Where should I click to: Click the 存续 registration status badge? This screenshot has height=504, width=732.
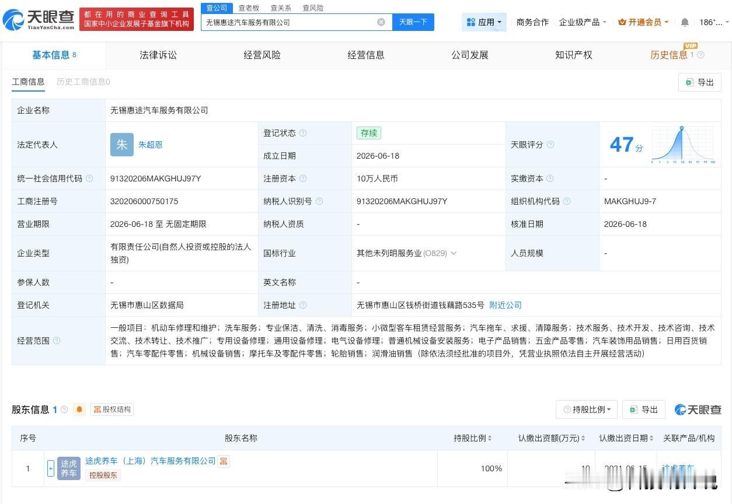point(369,133)
